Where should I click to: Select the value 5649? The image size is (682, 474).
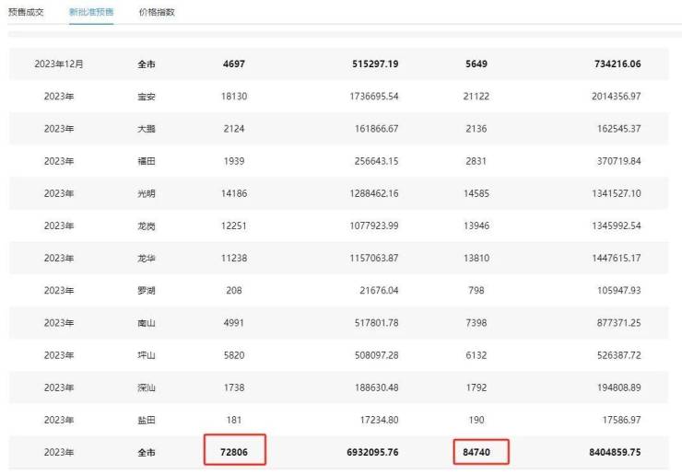[x=476, y=64]
